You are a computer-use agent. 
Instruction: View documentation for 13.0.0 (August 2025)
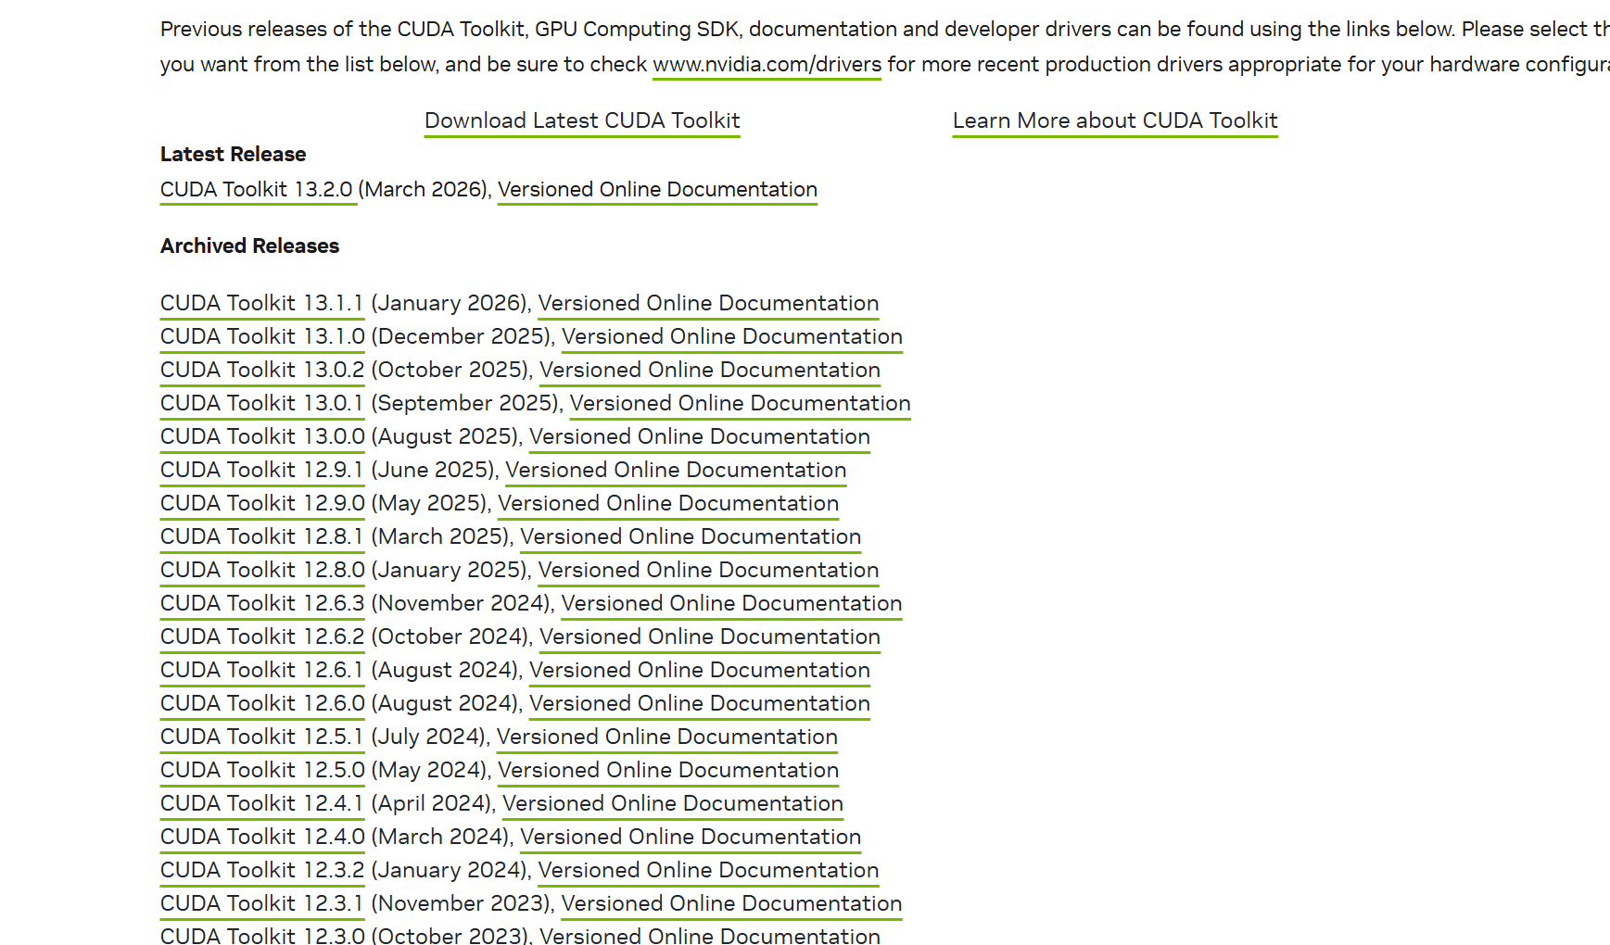(700, 437)
